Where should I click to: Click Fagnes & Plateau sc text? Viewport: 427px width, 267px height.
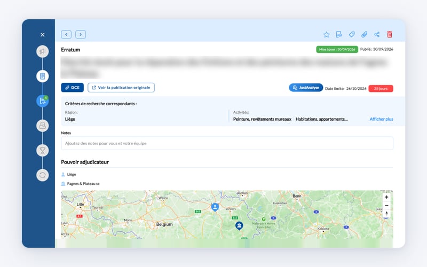pos(83,184)
